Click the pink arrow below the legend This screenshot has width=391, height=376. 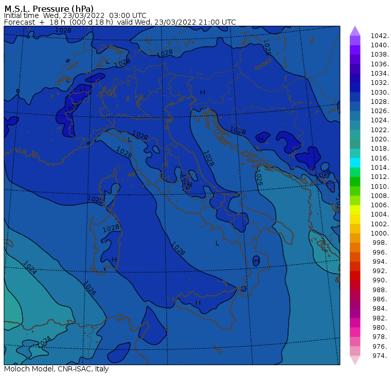[355, 360]
